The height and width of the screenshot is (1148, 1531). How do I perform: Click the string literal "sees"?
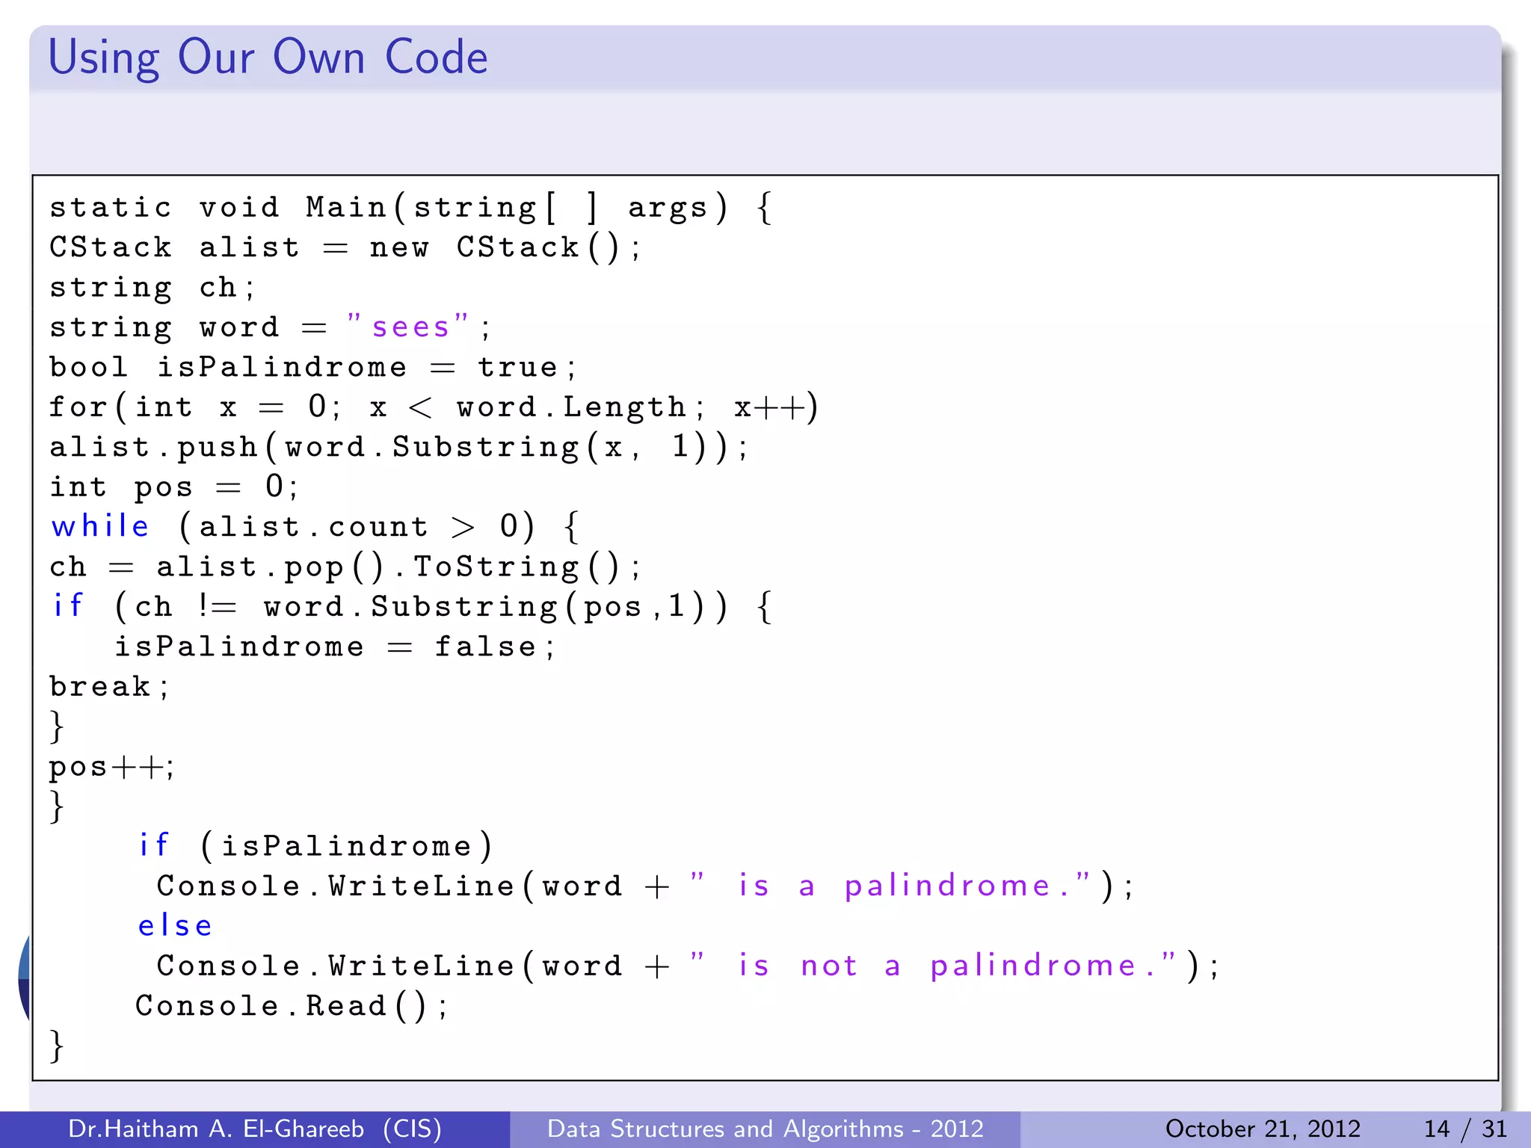pos(408,327)
